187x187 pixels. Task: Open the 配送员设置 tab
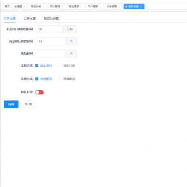[51, 18]
